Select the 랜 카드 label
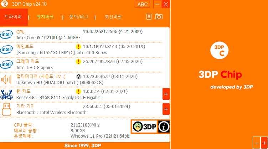Viewport: 268px width, 149px height. click(x=24, y=91)
